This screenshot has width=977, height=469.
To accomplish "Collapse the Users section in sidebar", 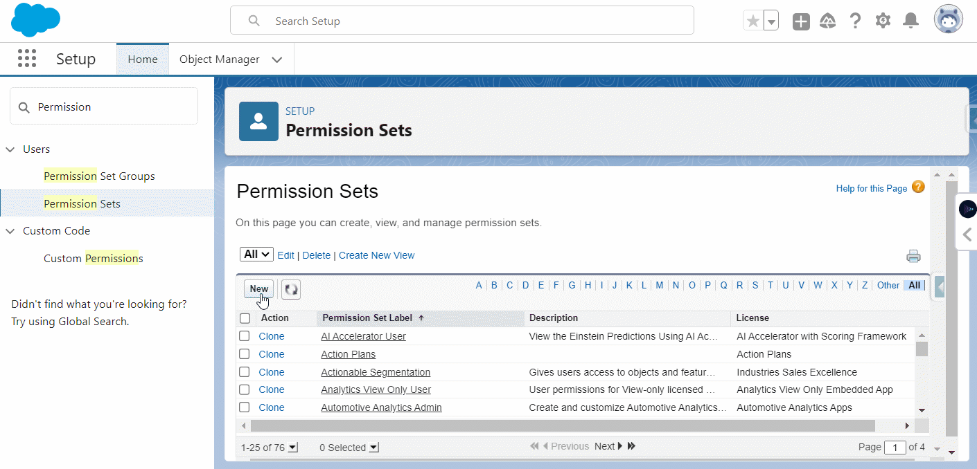I will (10, 149).
